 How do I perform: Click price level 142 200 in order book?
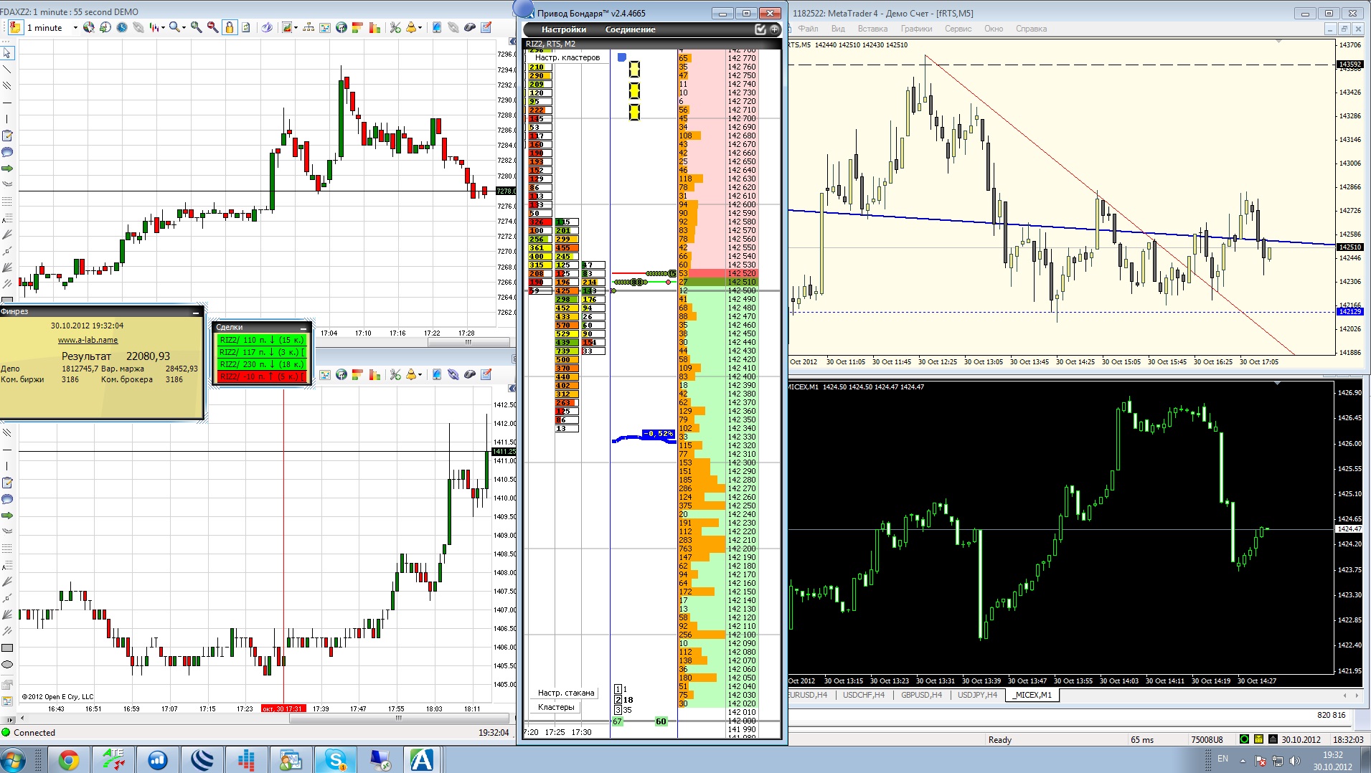click(742, 549)
